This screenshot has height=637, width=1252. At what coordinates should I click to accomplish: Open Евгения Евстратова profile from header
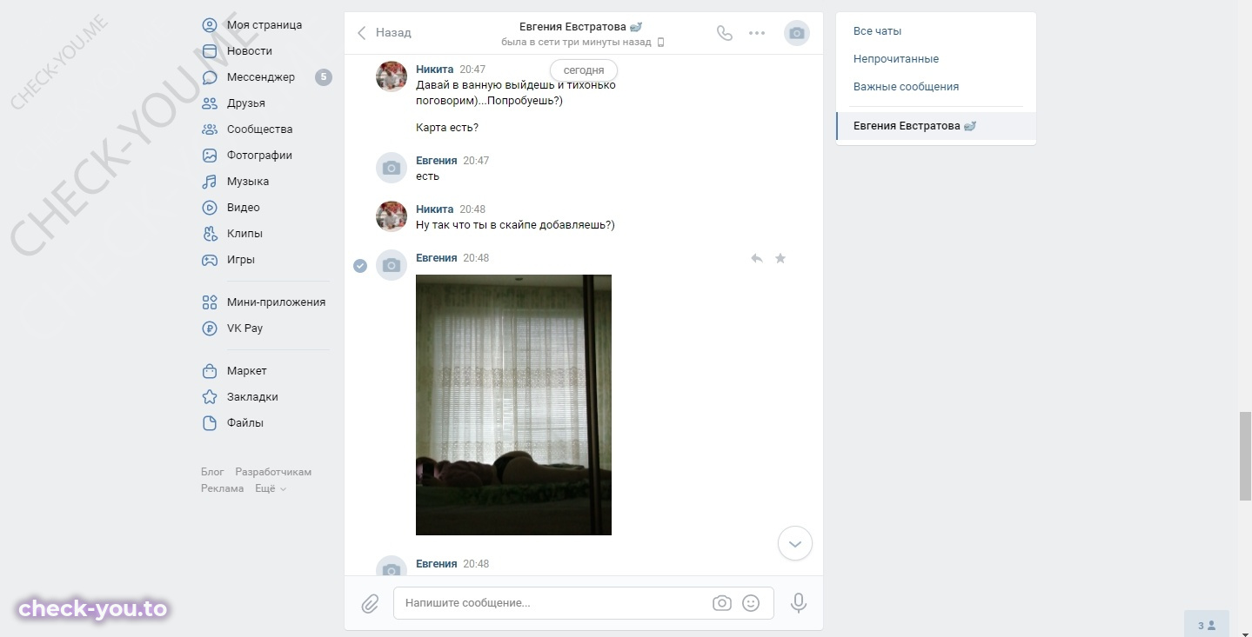pyautogui.click(x=580, y=27)
